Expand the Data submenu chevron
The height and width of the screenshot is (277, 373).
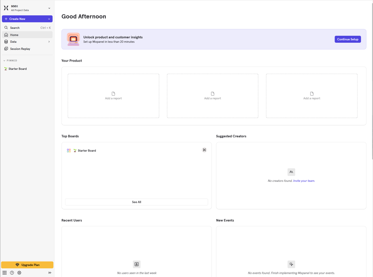pos(49,42)
